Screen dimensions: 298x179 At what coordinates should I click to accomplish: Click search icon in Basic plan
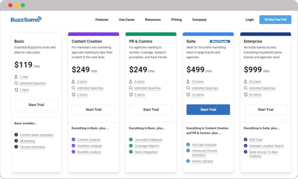(16, 83)
